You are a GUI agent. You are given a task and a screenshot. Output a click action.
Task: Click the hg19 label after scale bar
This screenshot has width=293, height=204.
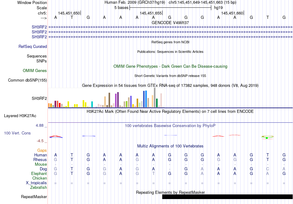[218, 8]
